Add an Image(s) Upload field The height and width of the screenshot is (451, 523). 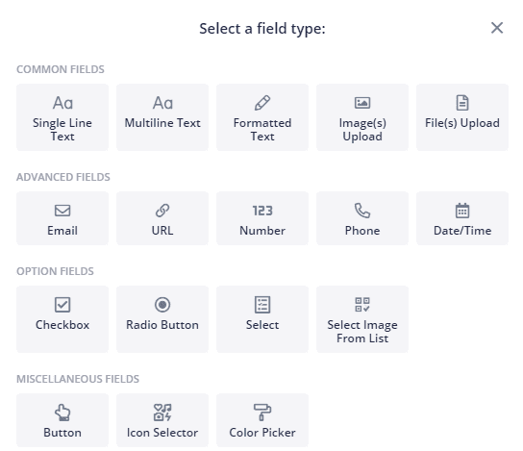tap(362, 117)
